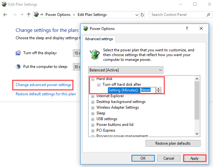This screenshot has width=213, height=167.
Task: Click Power Options breadcrumb in address bar
Action: 57,15
